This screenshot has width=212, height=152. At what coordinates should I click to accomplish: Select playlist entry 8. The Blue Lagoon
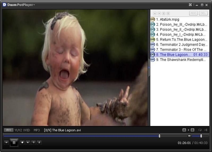coord(180,54)
